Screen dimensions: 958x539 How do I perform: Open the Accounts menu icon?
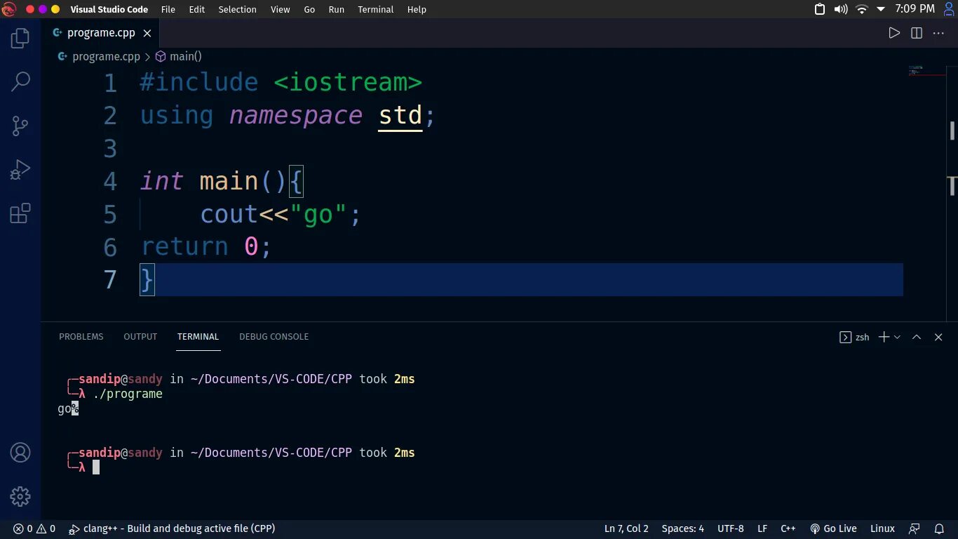(x=20, y=453)
